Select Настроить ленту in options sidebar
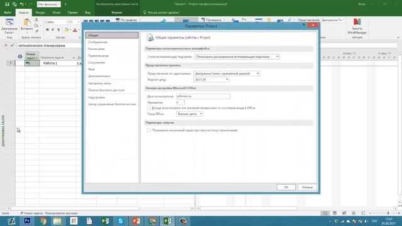The image size is (402, 226). tap(112, 83)
